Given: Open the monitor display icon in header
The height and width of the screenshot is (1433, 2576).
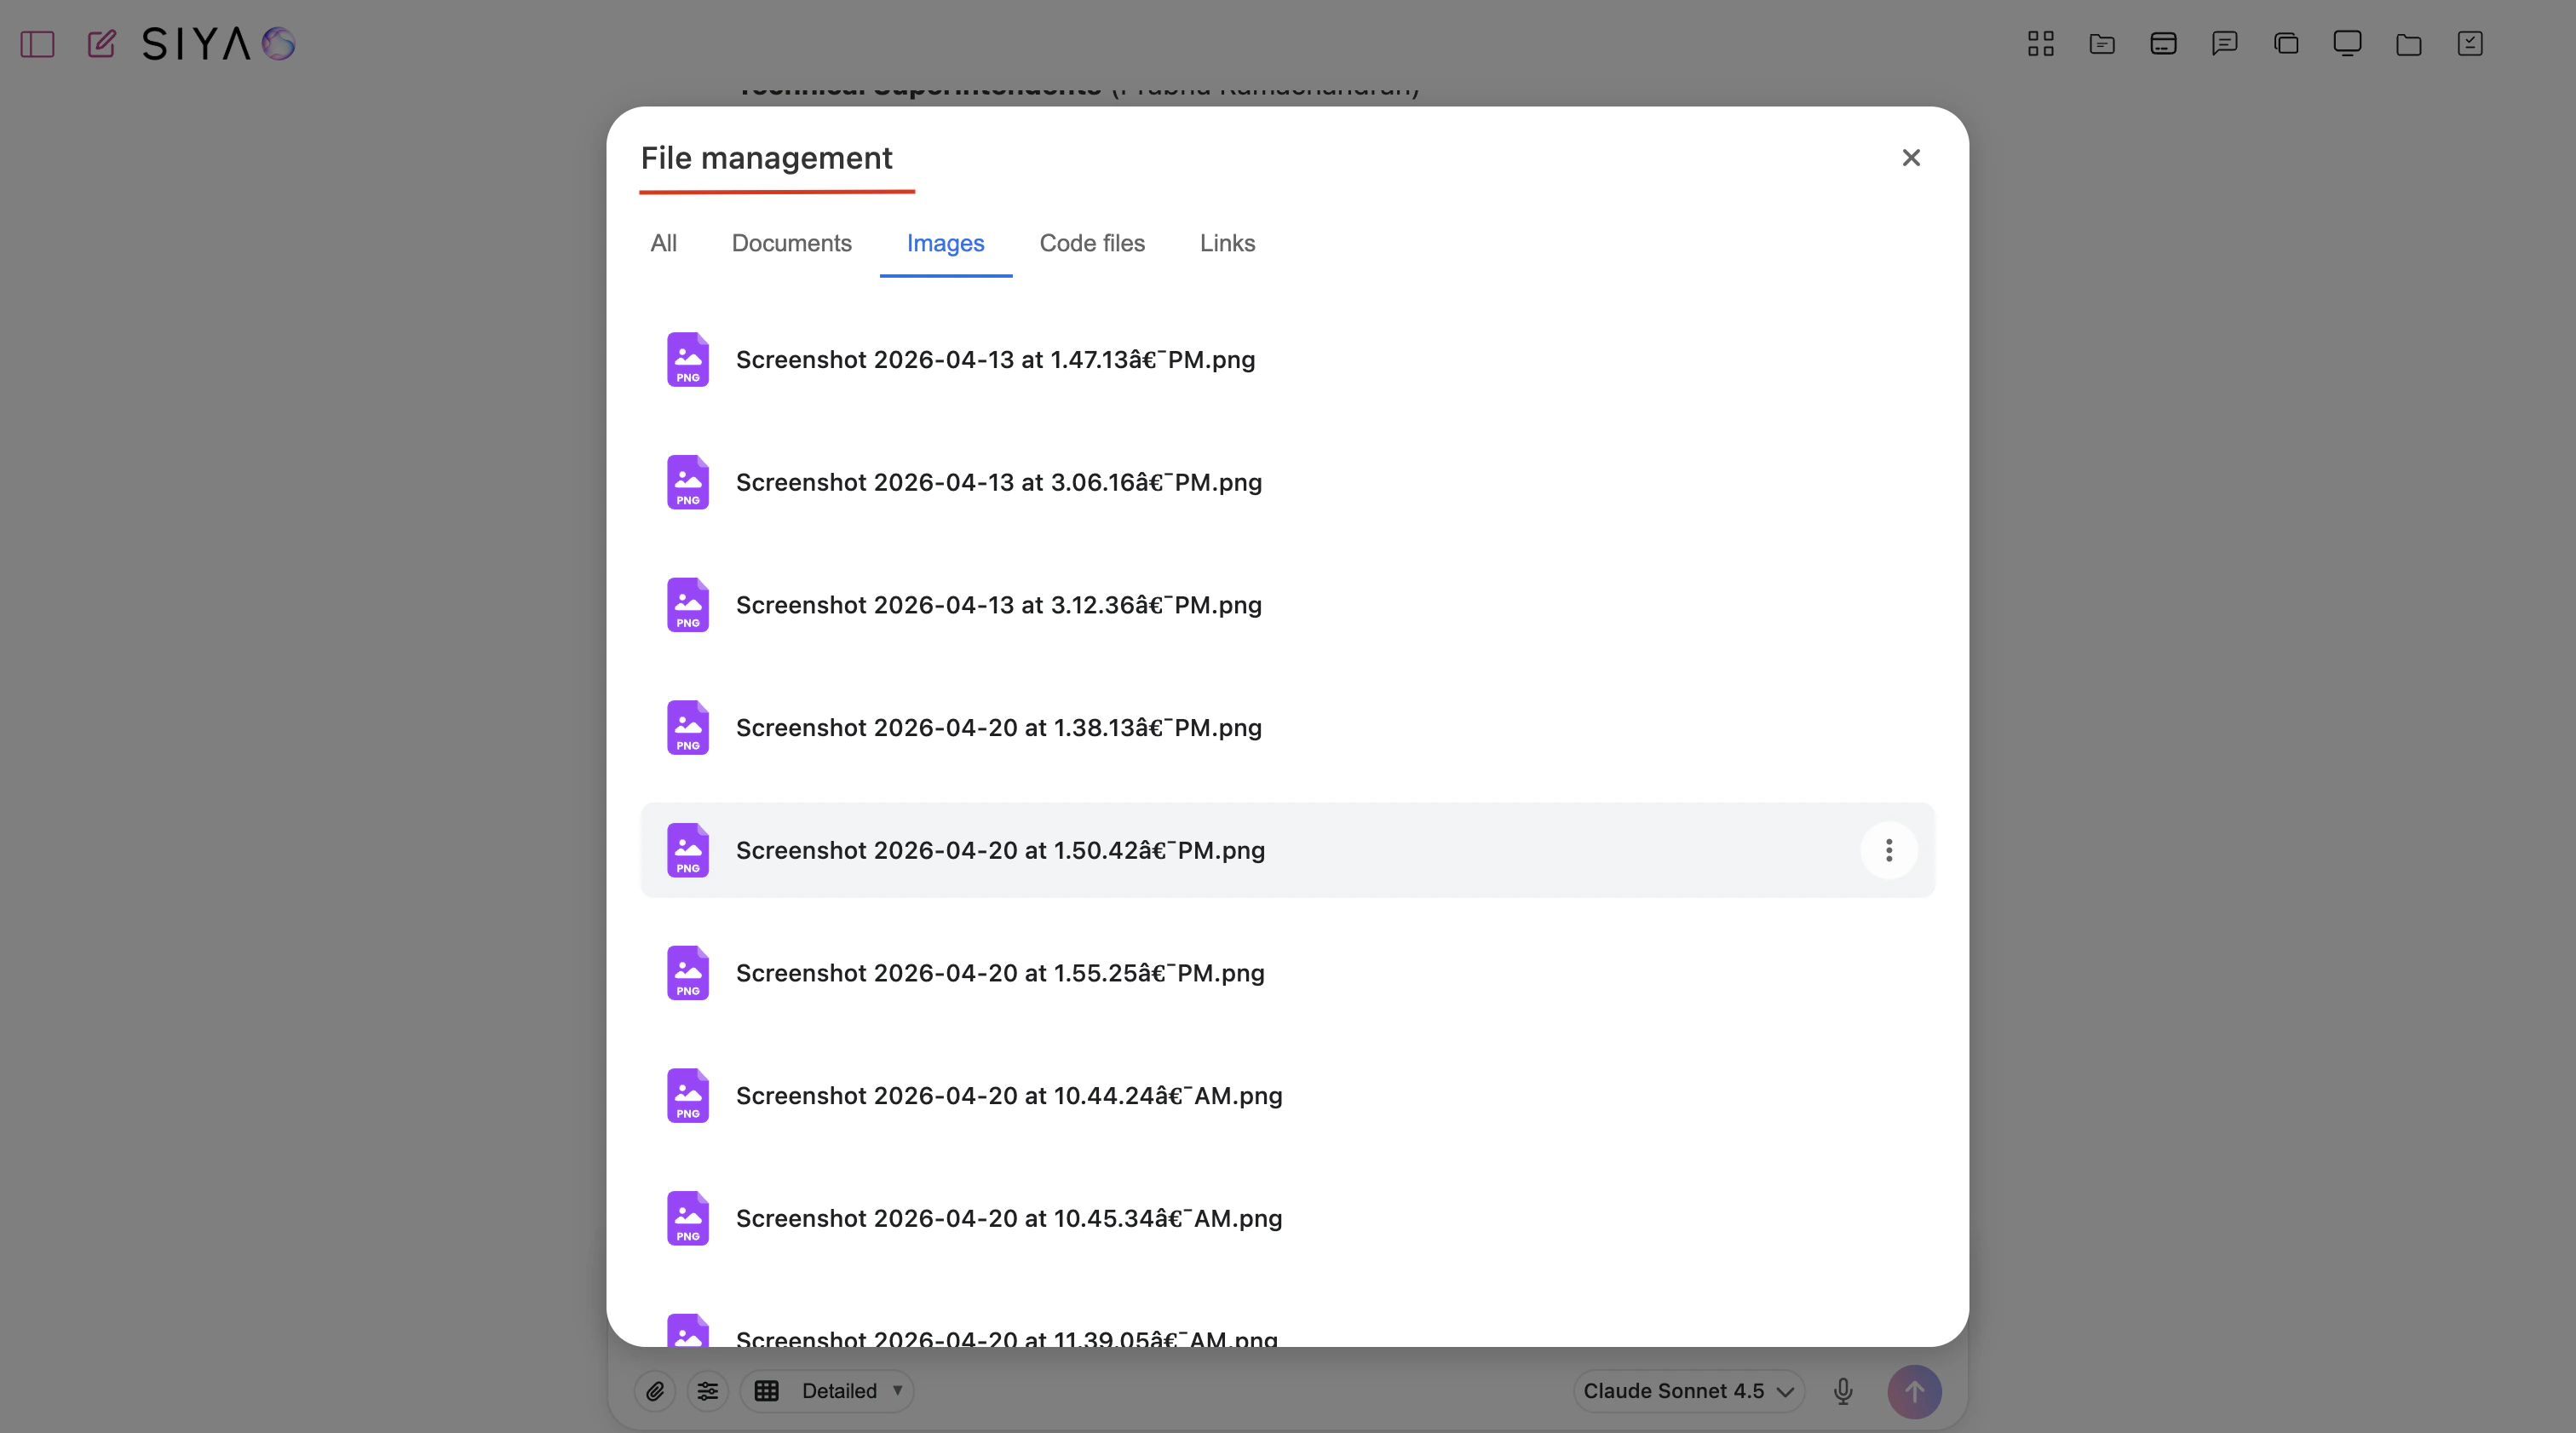Looking at the screenshot, I should click(x=2347, y=44).
